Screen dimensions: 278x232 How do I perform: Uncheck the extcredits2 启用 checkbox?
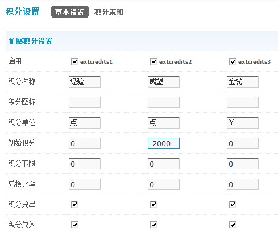(153, 61)
